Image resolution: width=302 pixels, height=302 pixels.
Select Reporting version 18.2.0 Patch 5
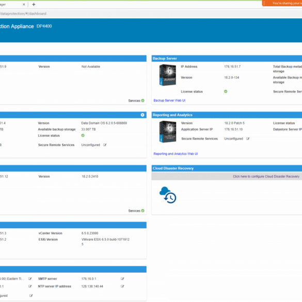[234, 123]
